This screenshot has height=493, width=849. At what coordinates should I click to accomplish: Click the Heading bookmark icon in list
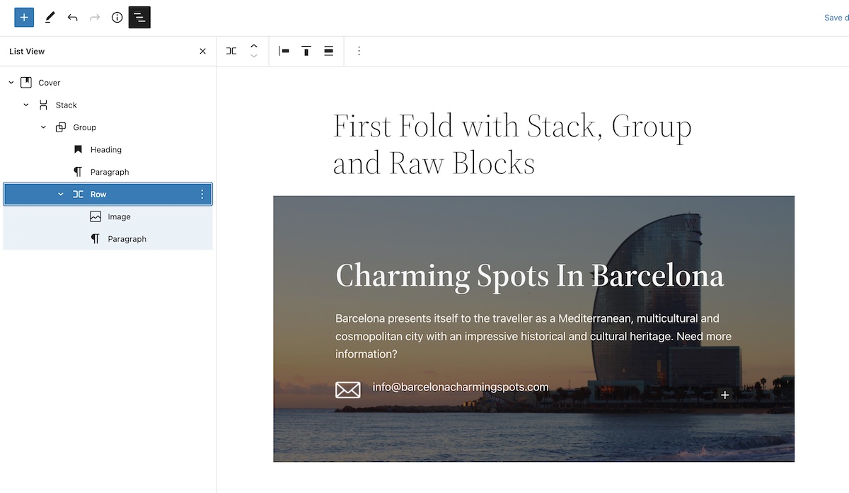pos(78,150)
